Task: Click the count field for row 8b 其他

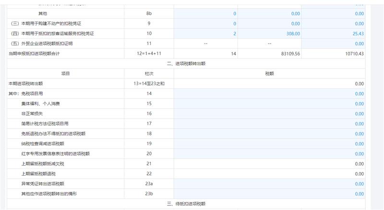Action: point(205,13)
